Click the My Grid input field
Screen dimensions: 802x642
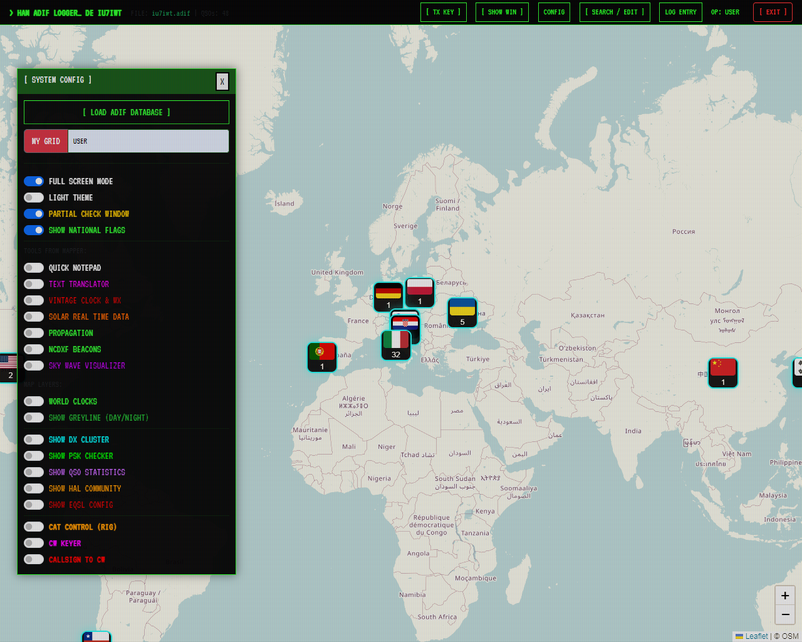pyautogui.click(x=148, y=141)
